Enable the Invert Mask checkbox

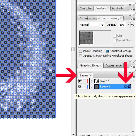[x=115, y=40]
